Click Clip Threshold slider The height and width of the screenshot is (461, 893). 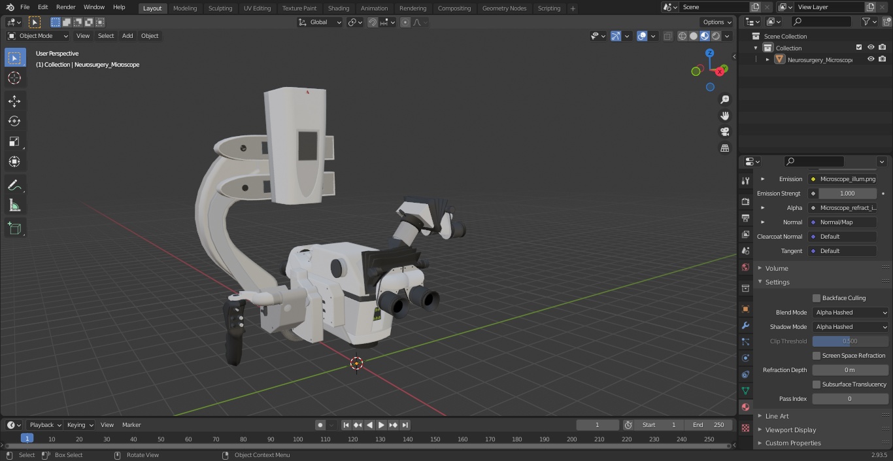pyautogui.click(x=851, y=341)
